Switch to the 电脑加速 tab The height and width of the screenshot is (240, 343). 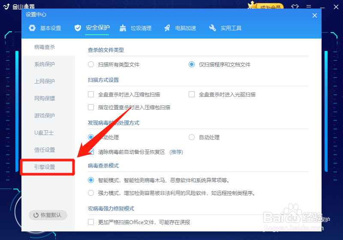pyautogui.click(x=180, y=28)
